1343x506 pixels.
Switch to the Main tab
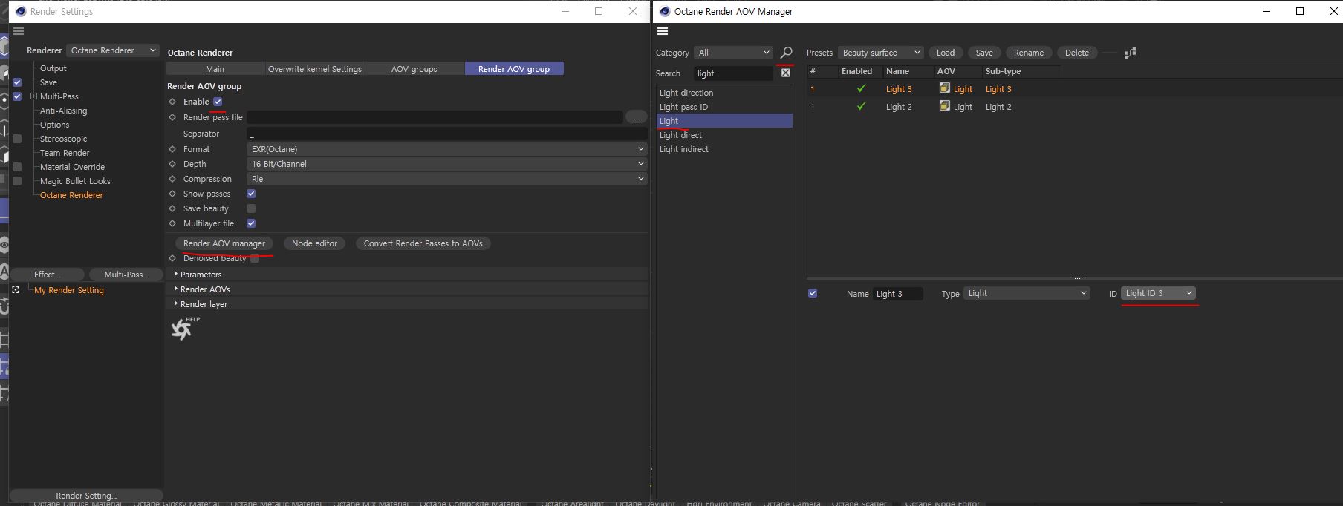tap(215, 69)
